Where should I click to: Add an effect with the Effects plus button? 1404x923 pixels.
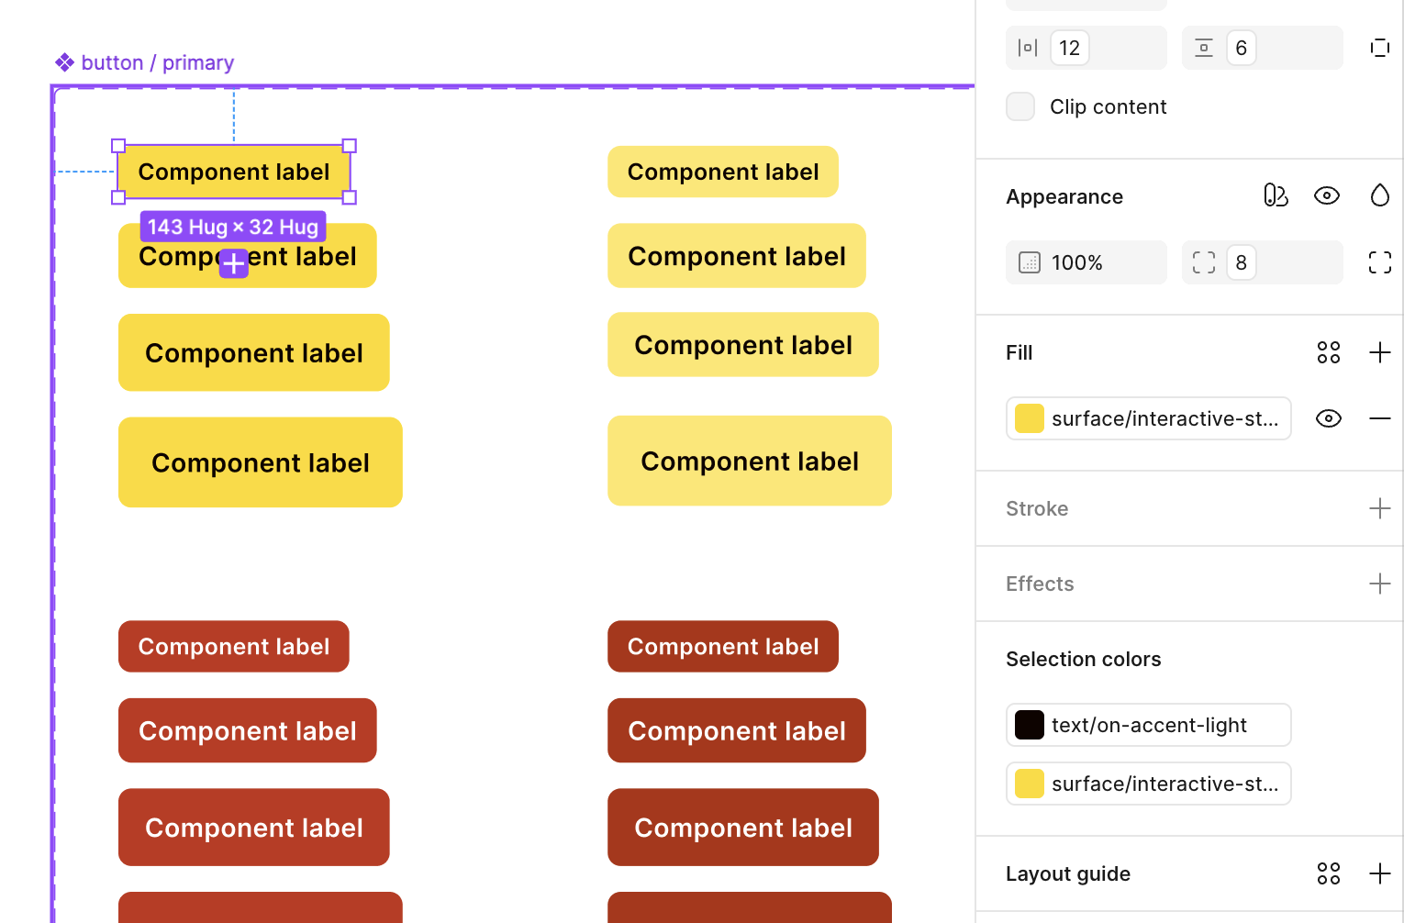(1379, 584)
